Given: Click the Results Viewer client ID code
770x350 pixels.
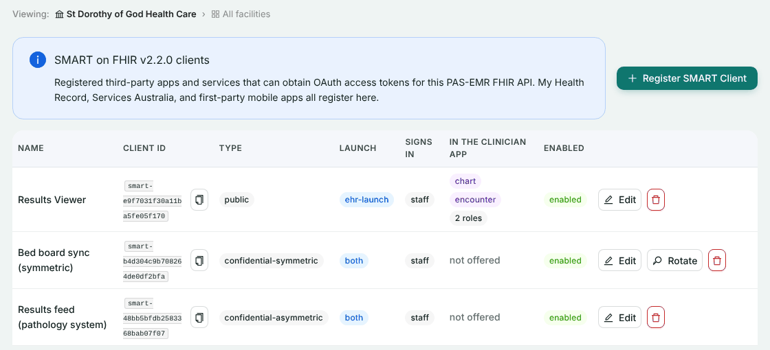Looking at the screenshot, I should point(152,201).
